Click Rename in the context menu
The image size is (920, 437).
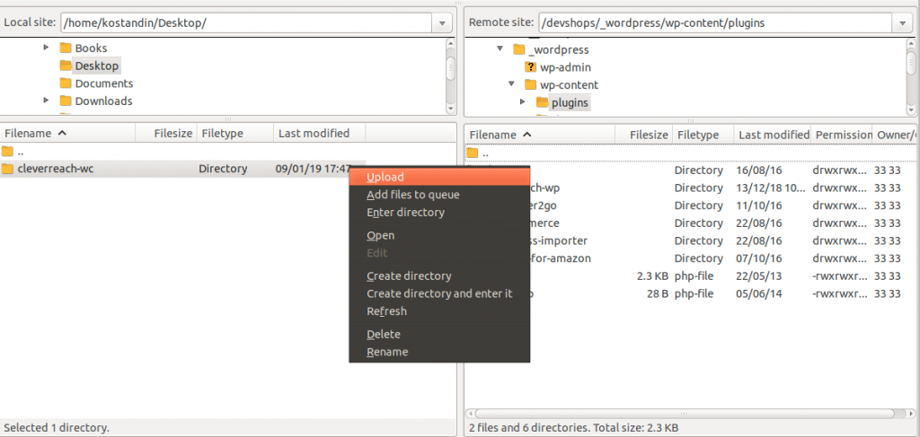point(387,352)
